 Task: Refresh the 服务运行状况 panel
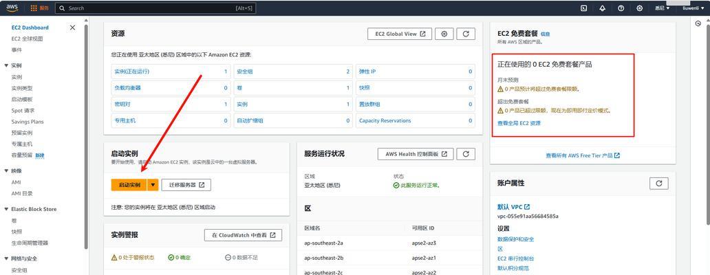466,154
